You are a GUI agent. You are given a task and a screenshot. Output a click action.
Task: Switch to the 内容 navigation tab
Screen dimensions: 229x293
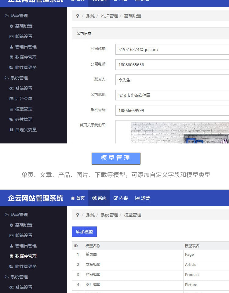(121, 198)
